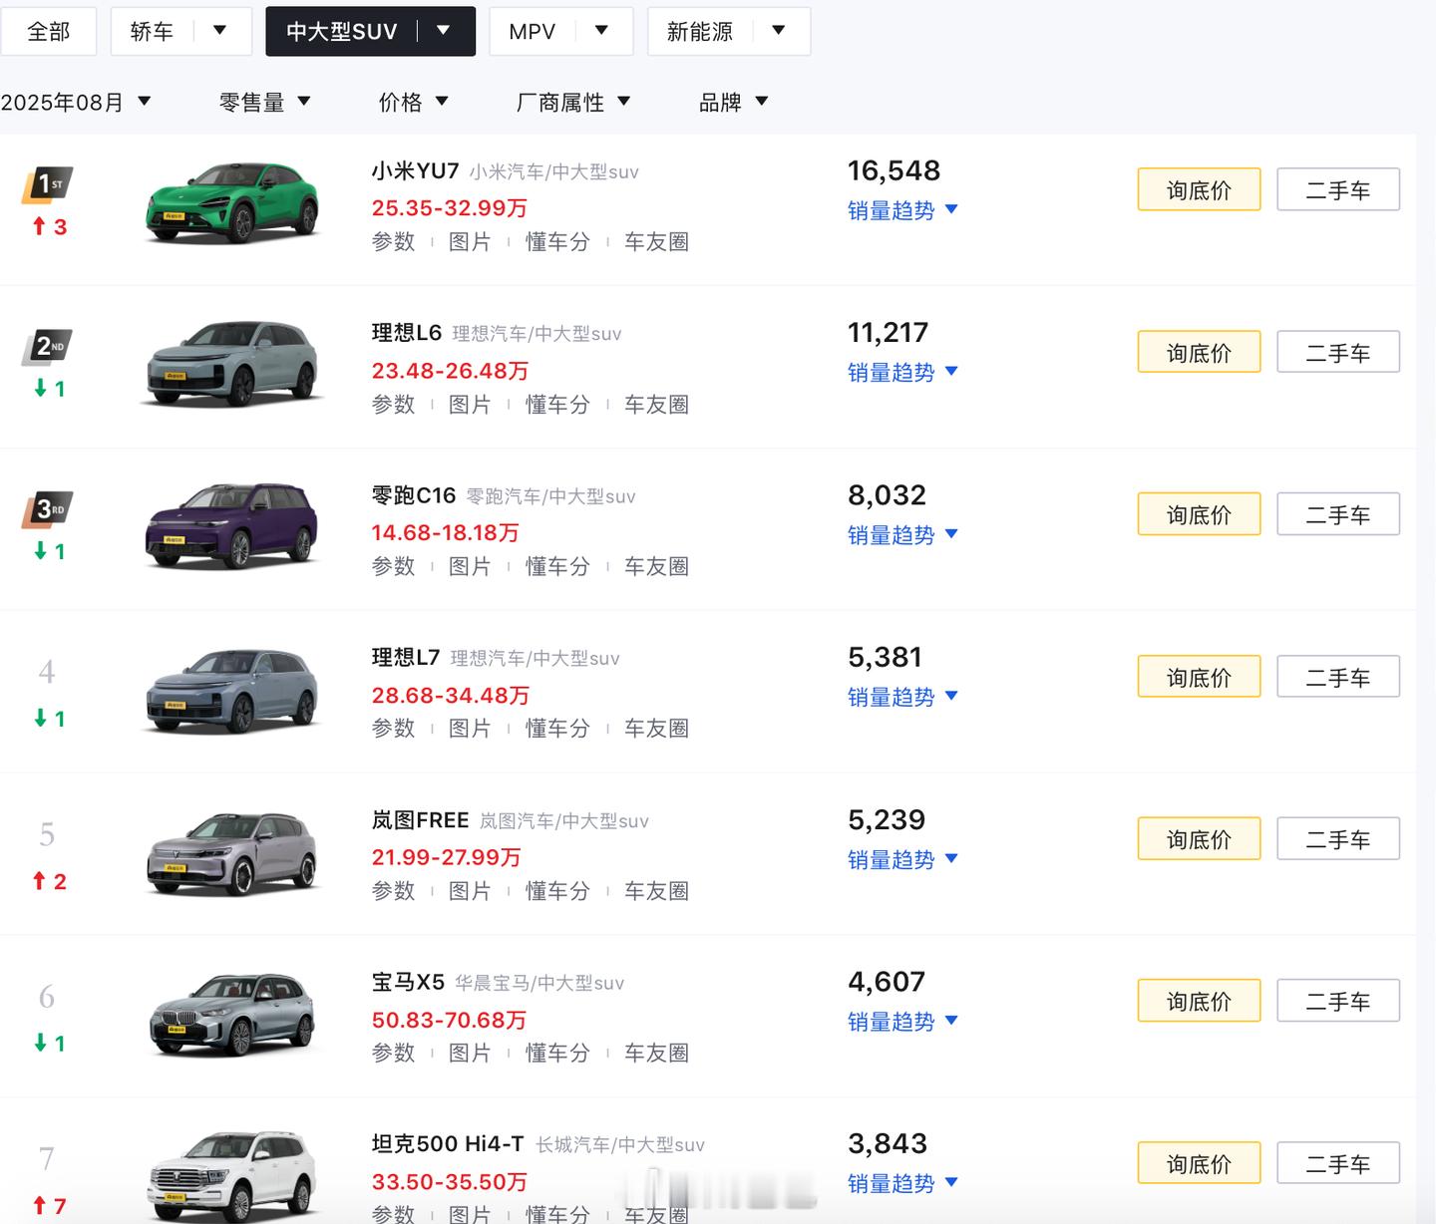
Task: Open 懂车分 for 岚图FREE
Action: pos(557,891)
